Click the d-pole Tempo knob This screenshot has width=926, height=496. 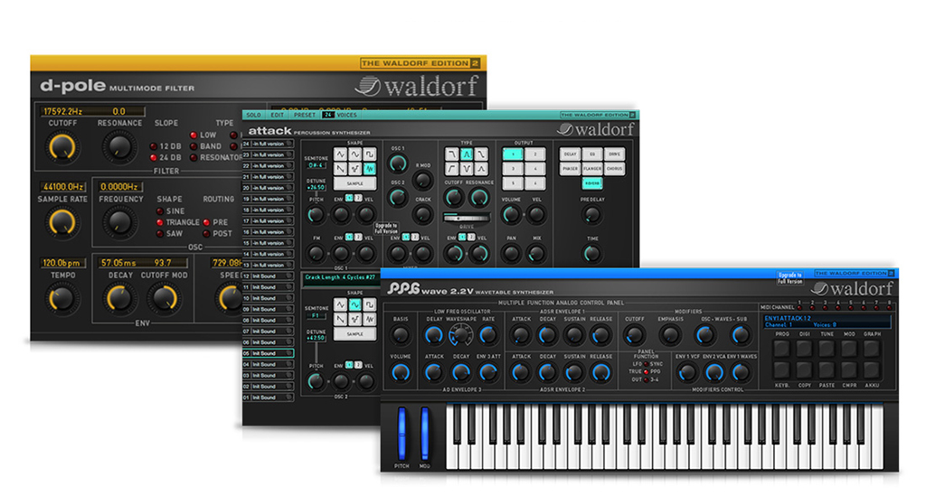61,297
